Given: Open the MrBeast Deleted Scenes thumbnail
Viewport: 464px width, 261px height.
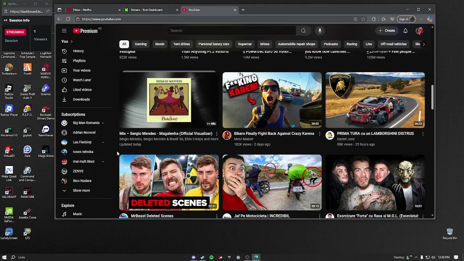Looking at the screenshot, I should click(x=169, y=182).
